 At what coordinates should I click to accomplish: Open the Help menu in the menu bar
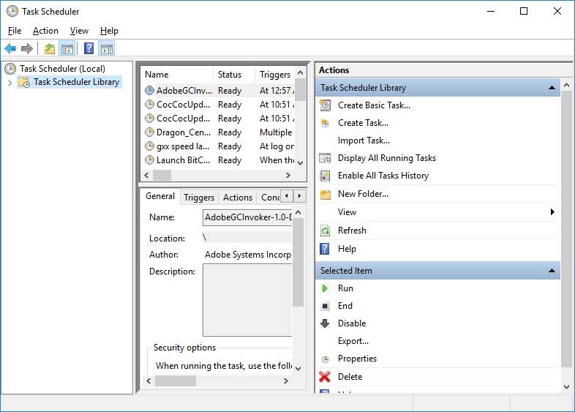tap(109, 31)
